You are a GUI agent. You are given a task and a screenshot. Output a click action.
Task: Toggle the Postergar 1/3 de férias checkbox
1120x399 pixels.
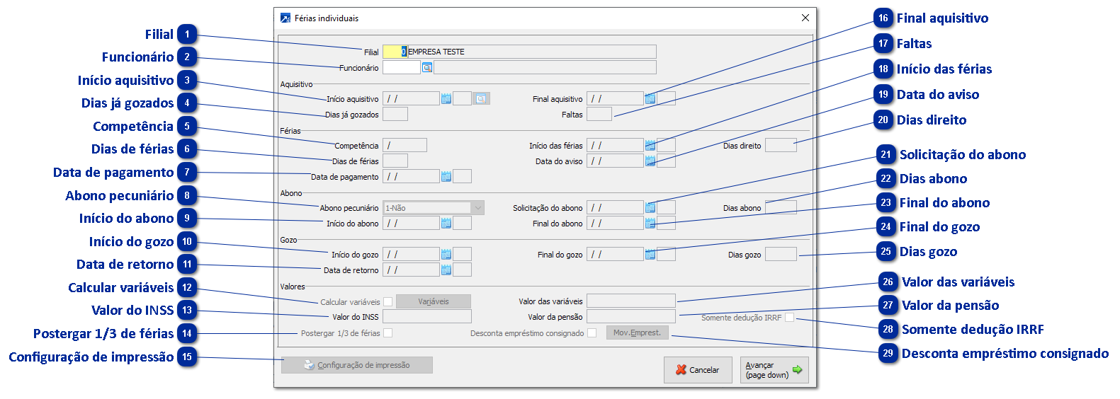point(388,333)
